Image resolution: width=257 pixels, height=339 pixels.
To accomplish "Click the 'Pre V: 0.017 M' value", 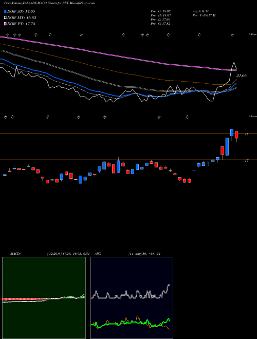I will tap(204, 15).
